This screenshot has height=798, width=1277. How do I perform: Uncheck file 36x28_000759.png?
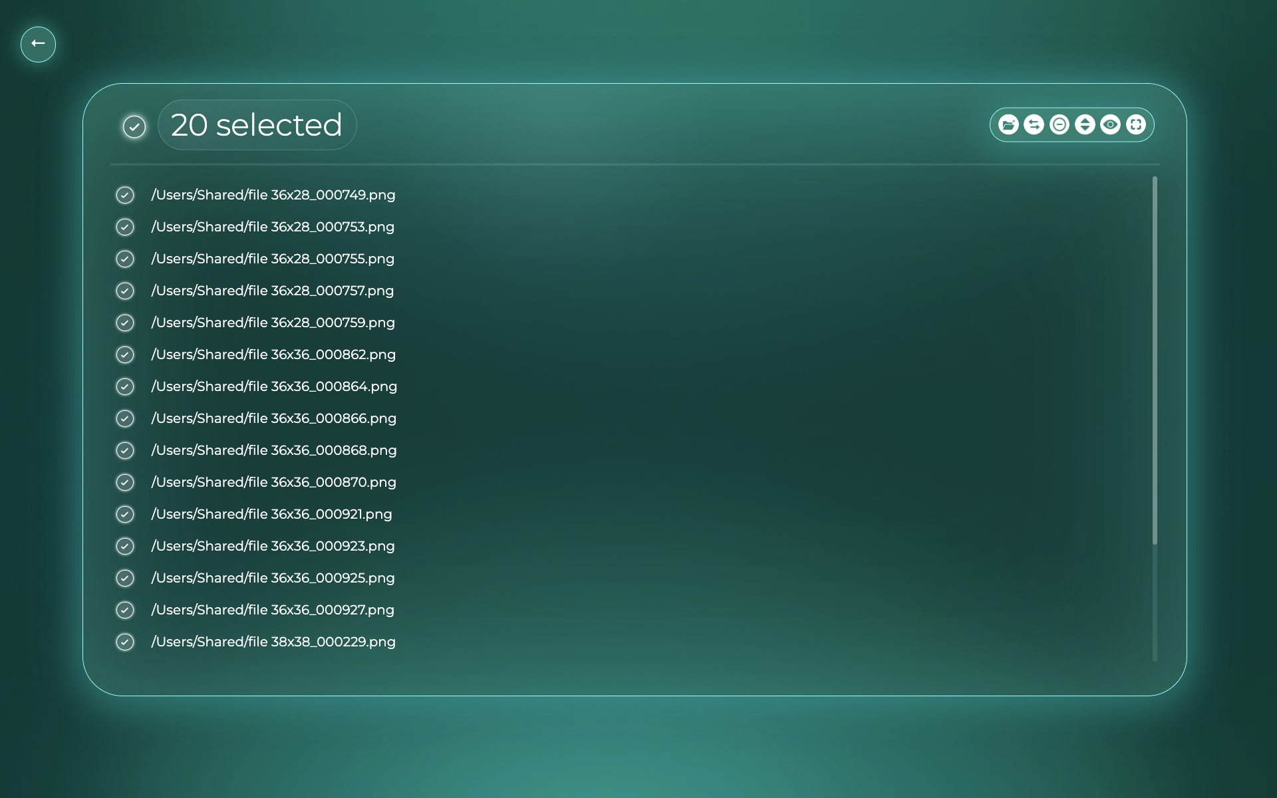pos(125,323)
